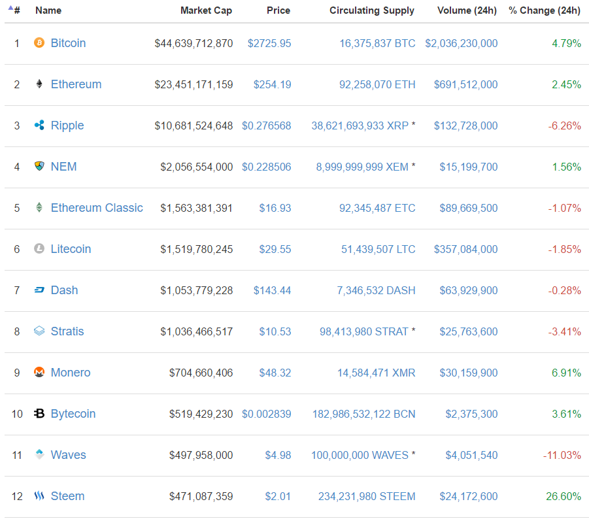Open the Bytecoin name link
This screenshot has width=589, height=521.
(x=73, y=414)
